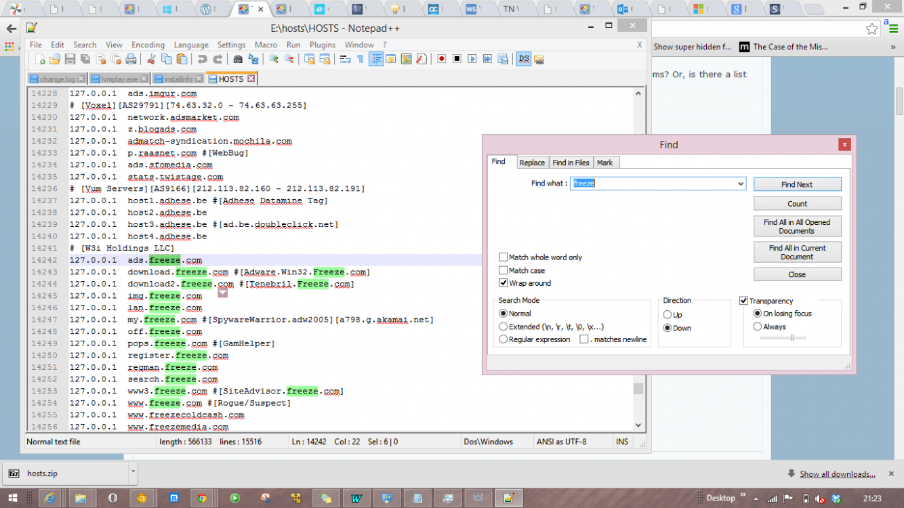Toggle the '. matches newline' checkbox

point(583,339)
